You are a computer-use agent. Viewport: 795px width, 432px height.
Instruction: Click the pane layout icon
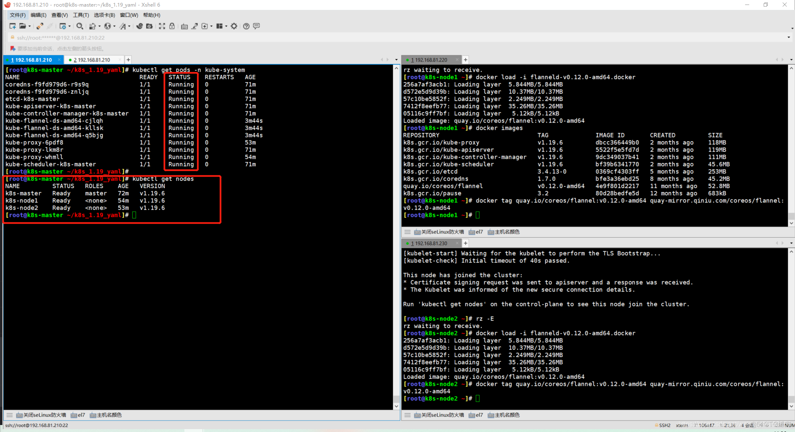(x=219, y=26)
